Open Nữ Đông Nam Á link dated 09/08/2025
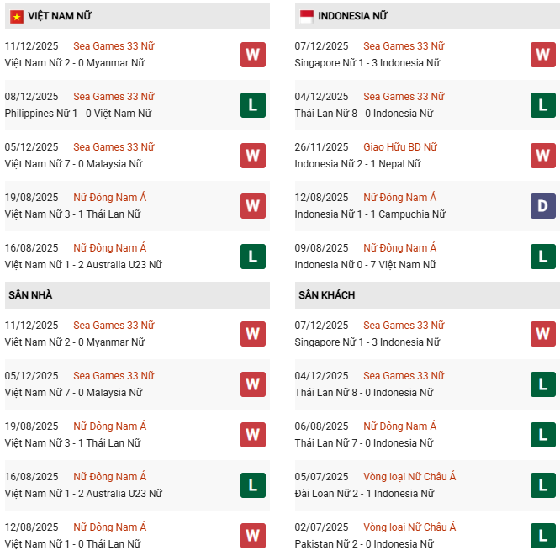The height and width of the screenshot is (556, 560). [399, 248]
